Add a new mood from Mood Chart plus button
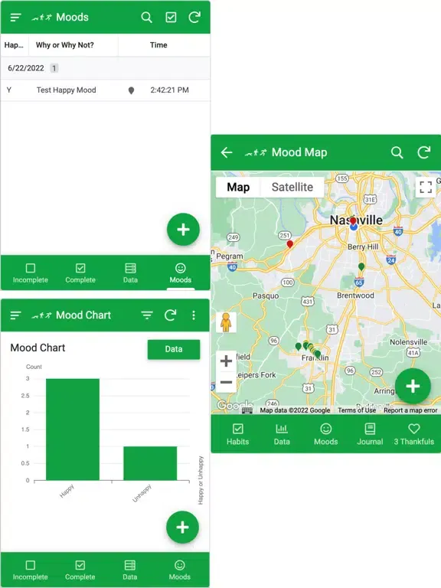 point(183,528)
